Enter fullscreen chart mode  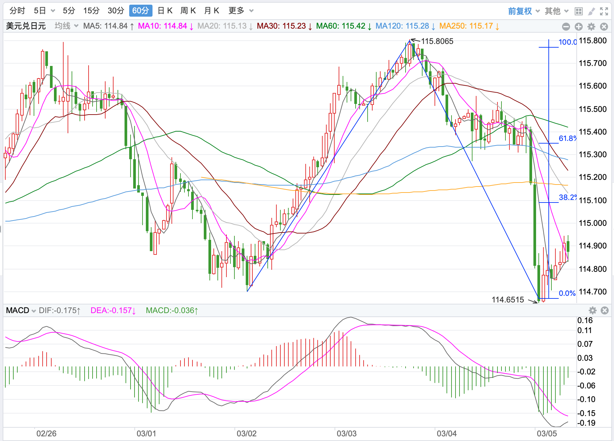coord(604,11)
